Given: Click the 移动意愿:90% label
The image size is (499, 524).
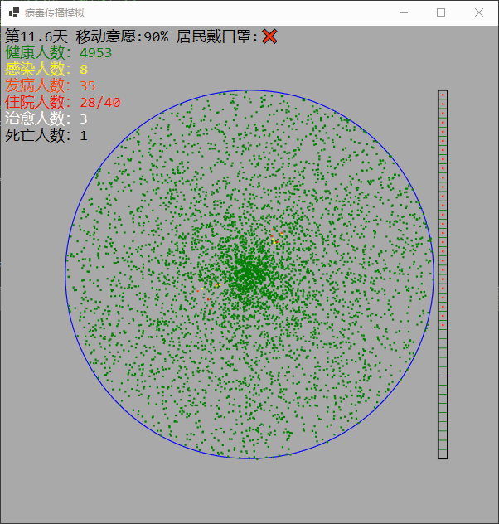Looking at the screenshot, I should coord(122,36).
